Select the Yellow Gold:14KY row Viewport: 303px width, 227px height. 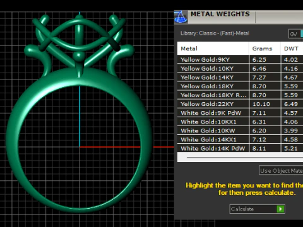[x=240, y=78]
